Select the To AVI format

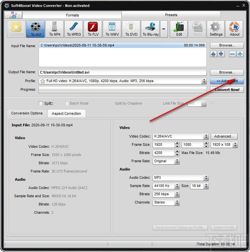pos(35,29)
